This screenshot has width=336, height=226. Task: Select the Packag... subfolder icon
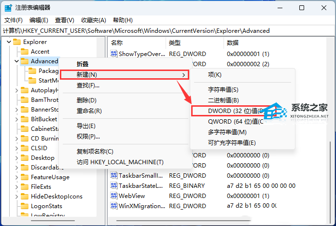tap(32, 71)
